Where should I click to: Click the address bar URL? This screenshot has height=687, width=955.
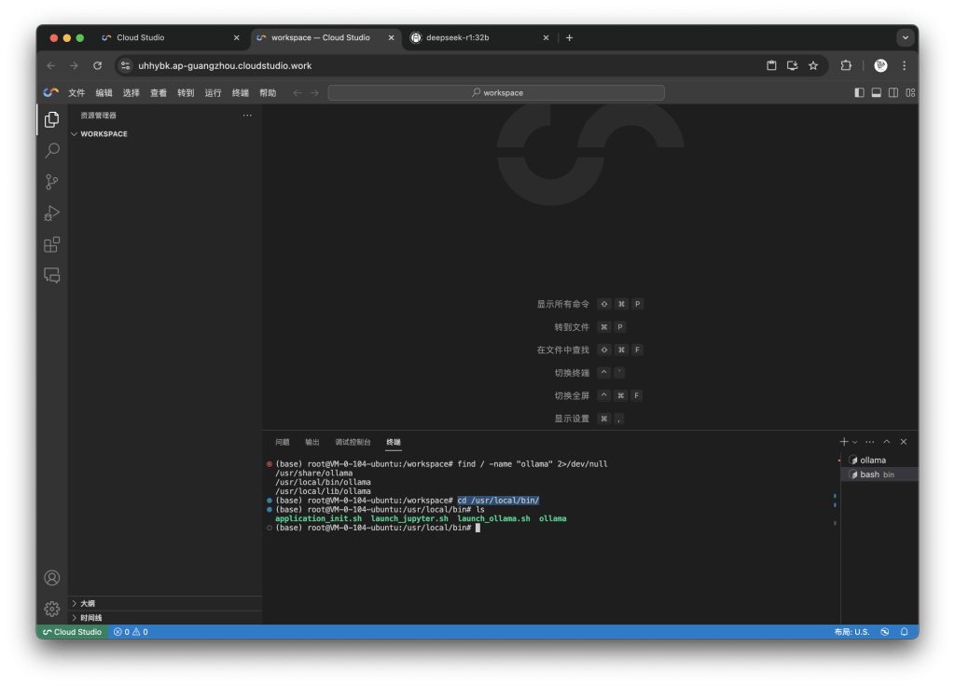[225, 66]
